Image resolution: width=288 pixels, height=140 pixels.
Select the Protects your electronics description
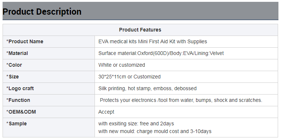coord(181,100)
